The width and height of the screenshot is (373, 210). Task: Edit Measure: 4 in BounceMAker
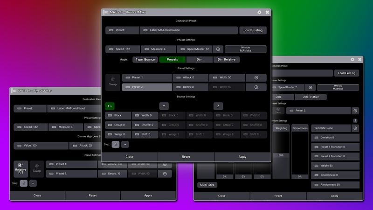tap(159, 49)
